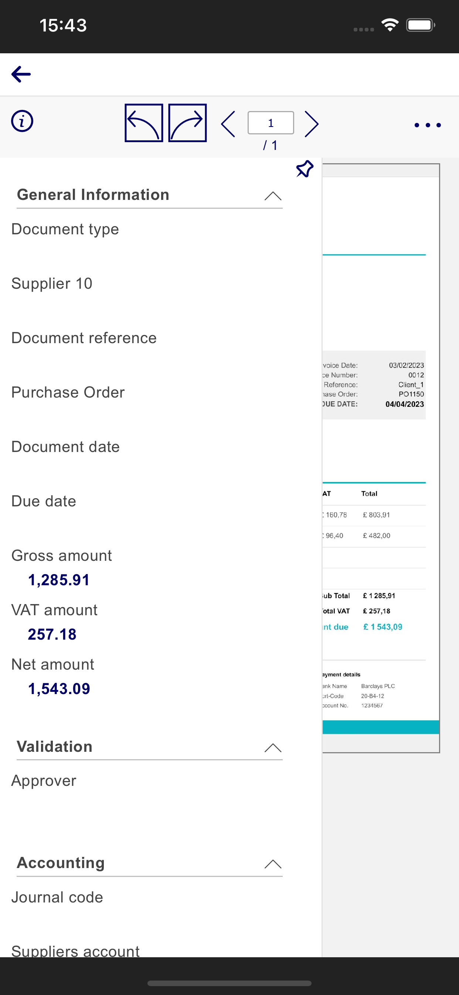The image size is (459, 995).
Task: Click the £ 482,00 line total
Action: [x=377, y=536]
